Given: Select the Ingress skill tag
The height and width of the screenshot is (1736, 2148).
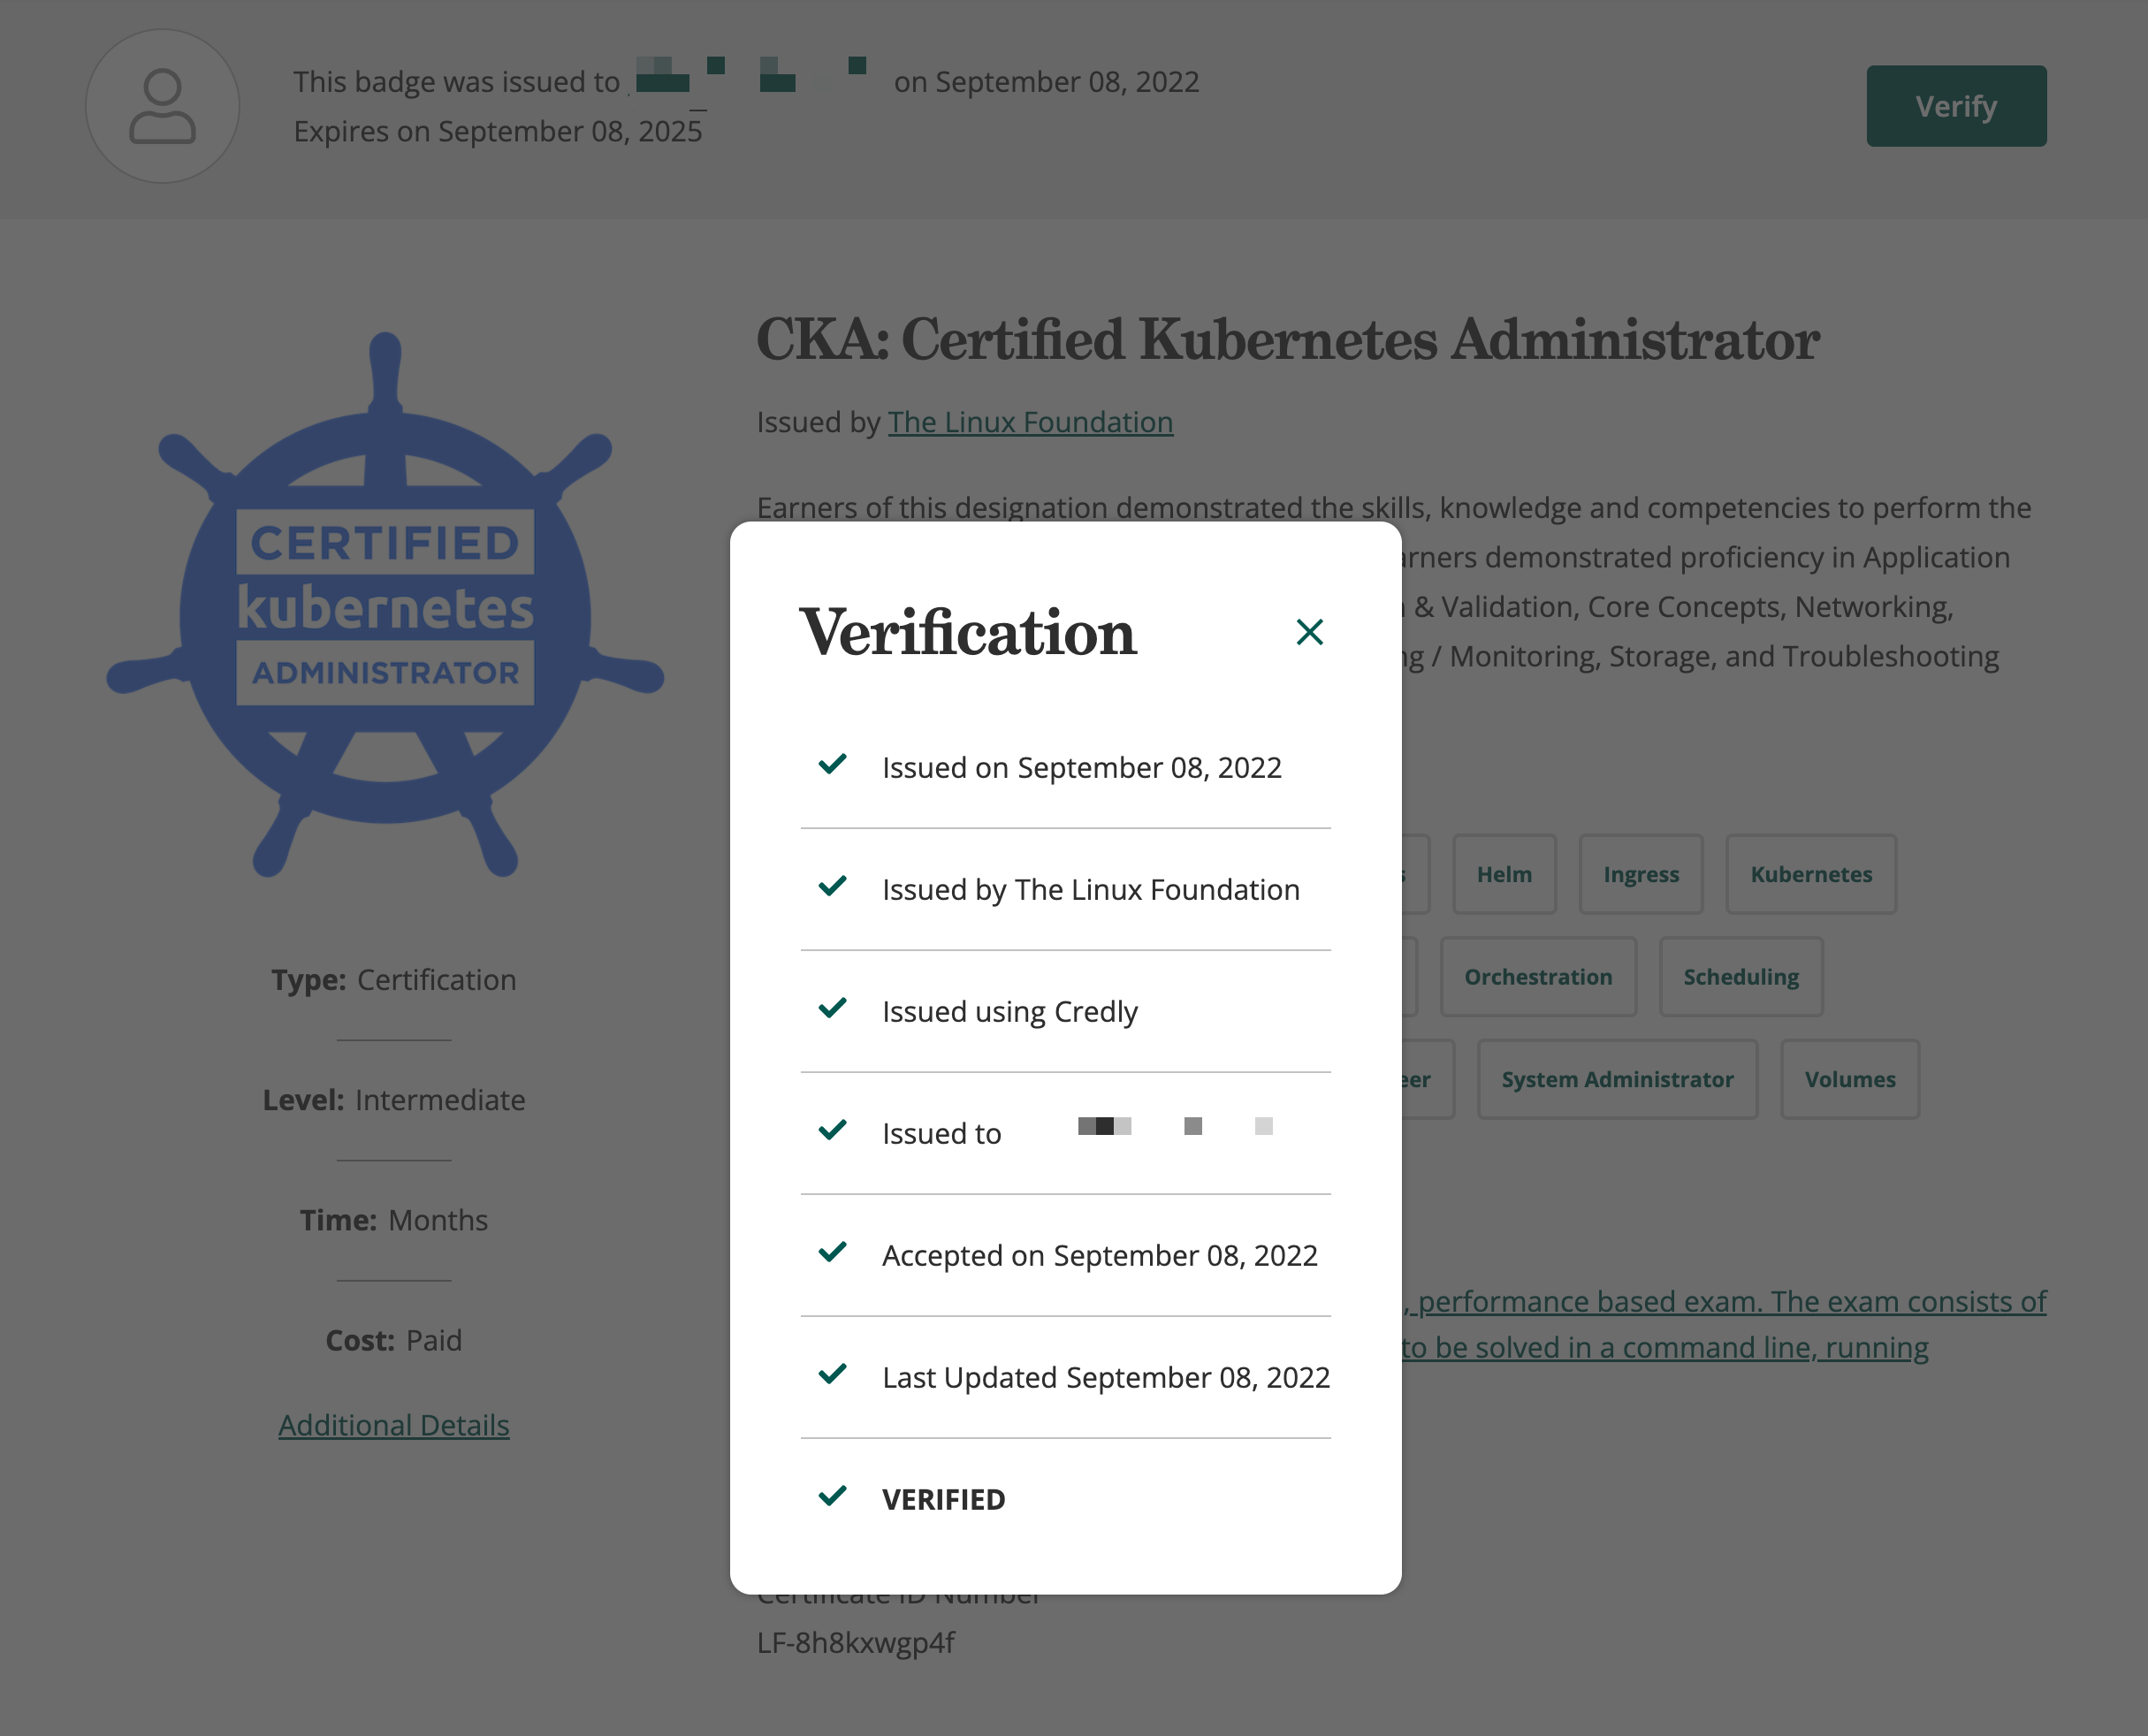Looking at the screenshot, I should [x=1640, y=874].
